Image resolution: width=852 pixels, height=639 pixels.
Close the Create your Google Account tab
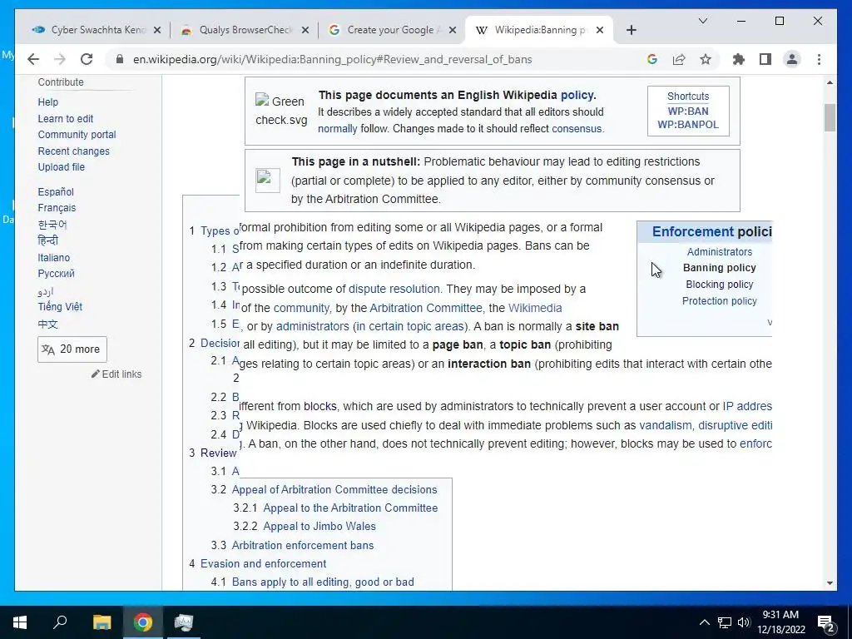452,30
